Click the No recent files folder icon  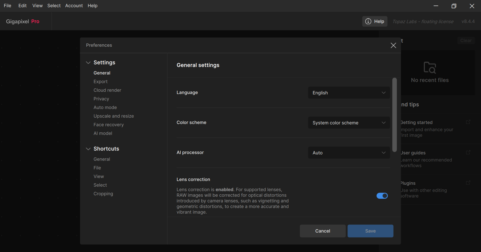click(x=430, y=67)
